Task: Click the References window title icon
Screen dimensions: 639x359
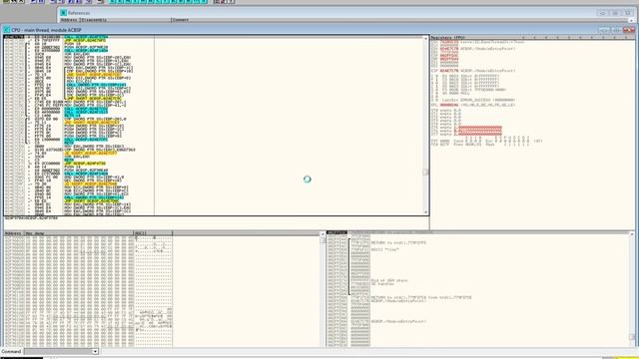Action: (x=63, y=13)
